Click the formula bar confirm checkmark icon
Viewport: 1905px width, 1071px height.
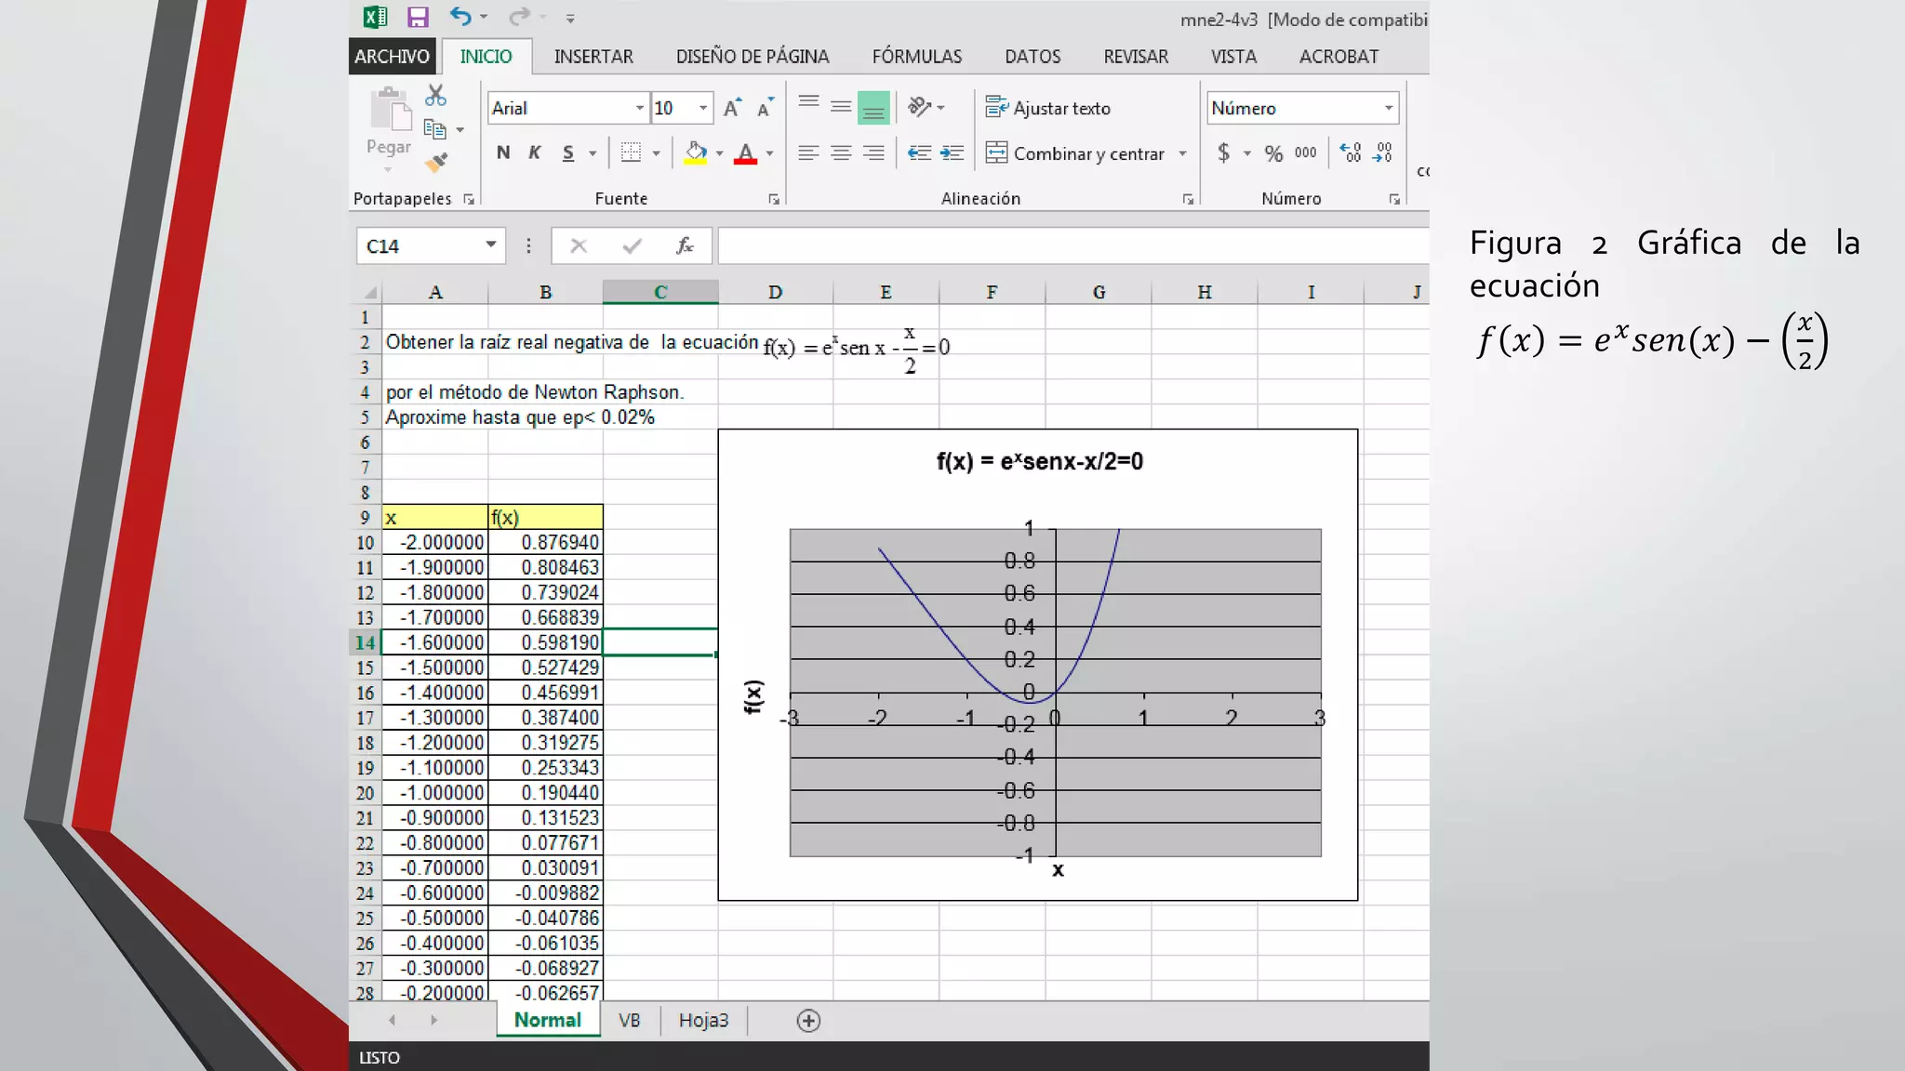(x=633, y=245)
